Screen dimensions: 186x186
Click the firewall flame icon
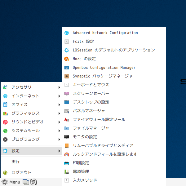[67, 120]
